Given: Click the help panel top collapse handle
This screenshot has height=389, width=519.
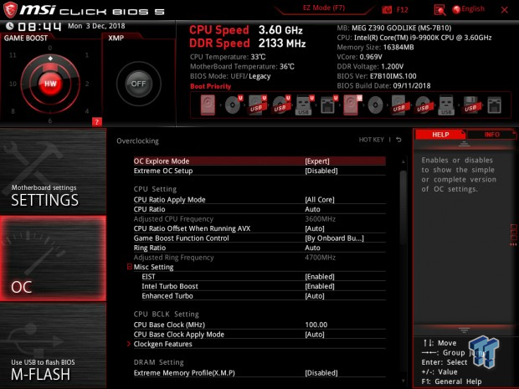Looking at the screenshot, I should pyautogui.click(x=464, y=144).
